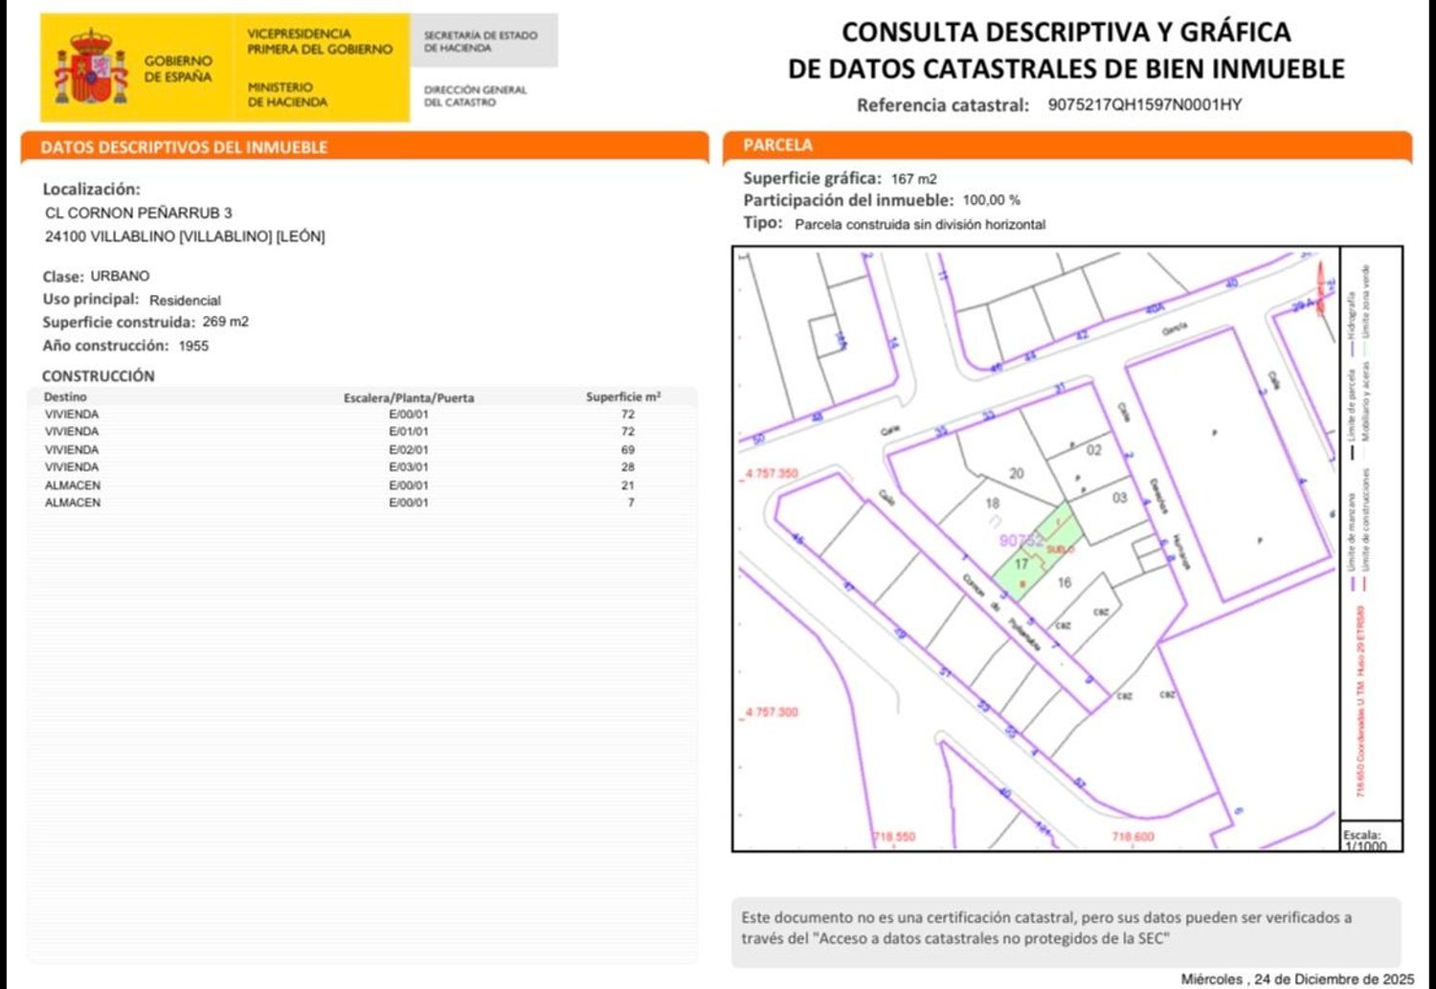
Task: Click the 'Año construcción:' label
Action: pos(105,346)
